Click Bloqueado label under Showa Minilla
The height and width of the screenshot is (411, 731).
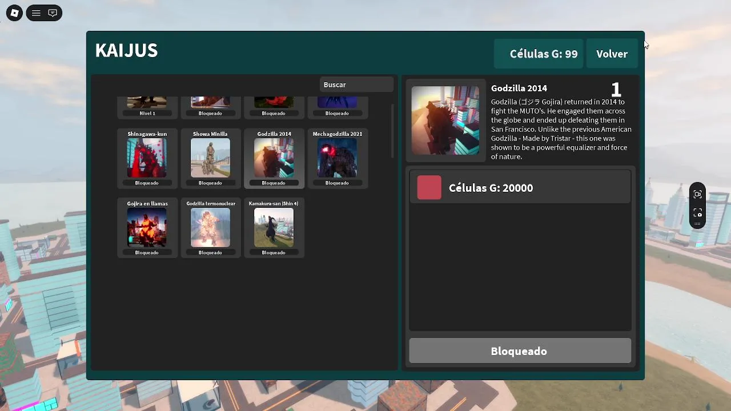pyautogui.click(x=210, y=183)
